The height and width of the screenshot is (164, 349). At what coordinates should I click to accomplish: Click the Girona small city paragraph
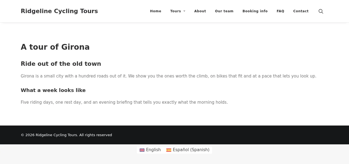(169, 76)
